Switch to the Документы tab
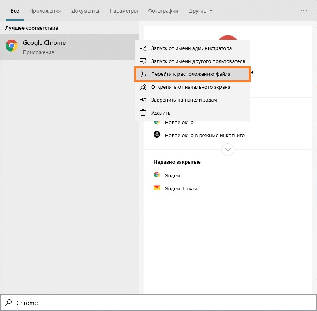Screen dimensions: 317x311 point(85,11)
